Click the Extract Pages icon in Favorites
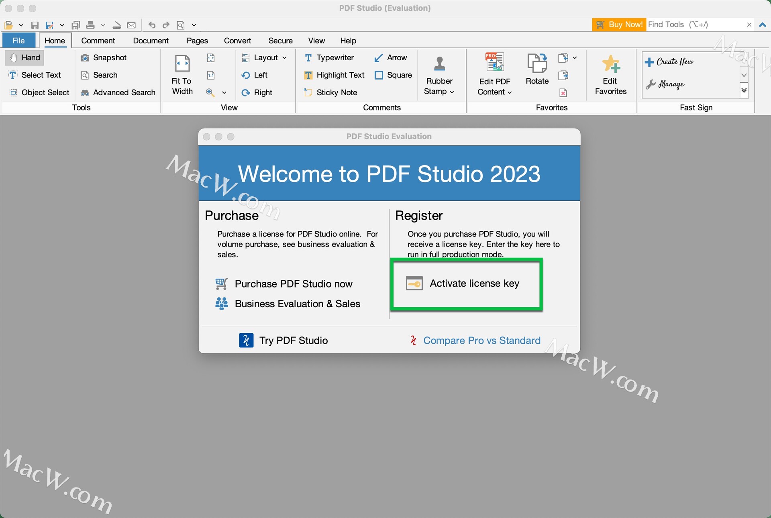 tap(563, 75)
